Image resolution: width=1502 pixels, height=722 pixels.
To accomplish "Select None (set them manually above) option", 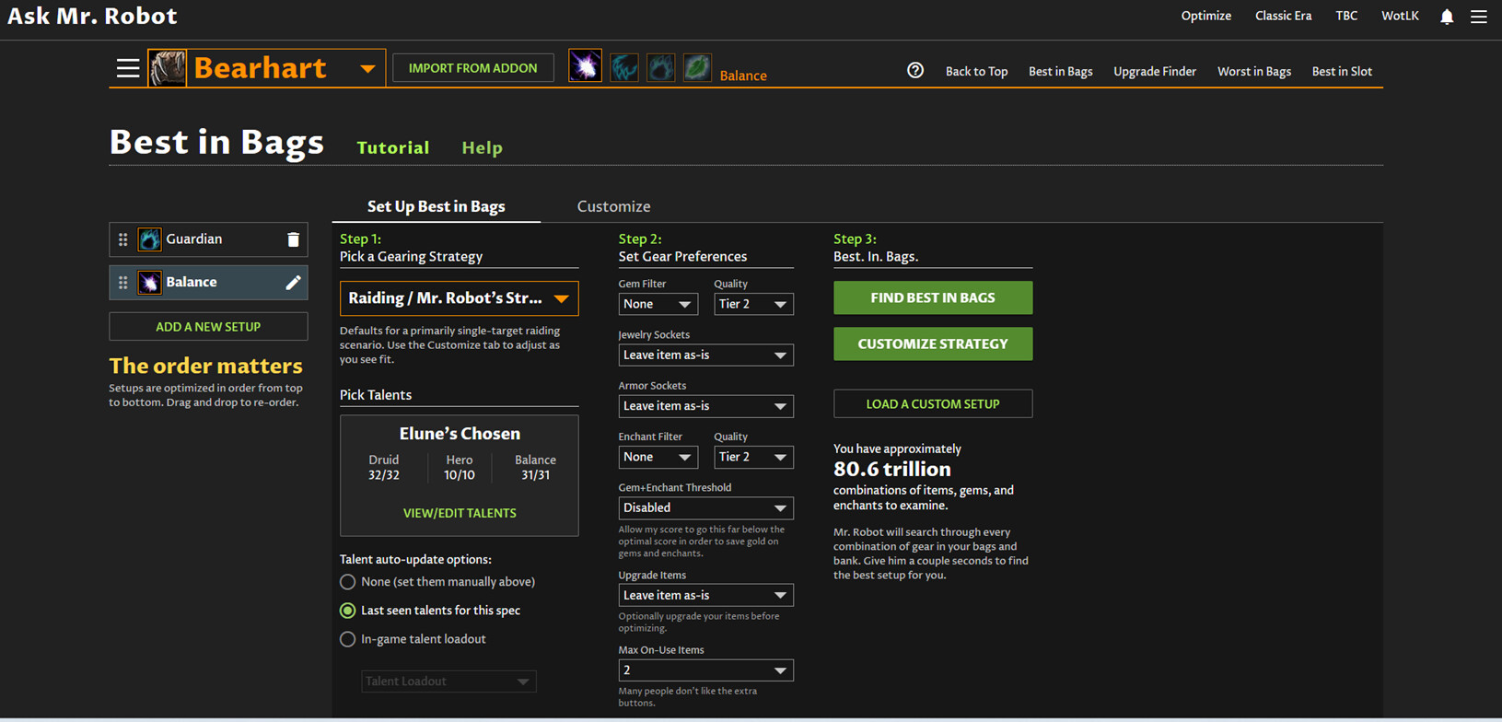I will (x=348, y=582).
